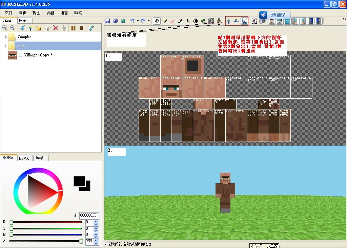Expand the Samples folder
347x248 pixels.
pos(6,37)
